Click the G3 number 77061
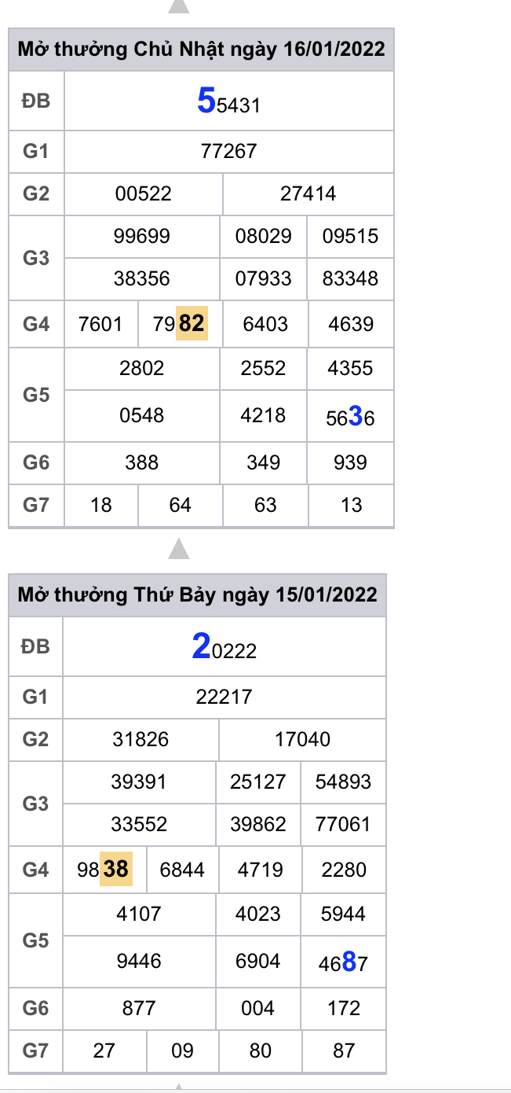 coord(343,824)
